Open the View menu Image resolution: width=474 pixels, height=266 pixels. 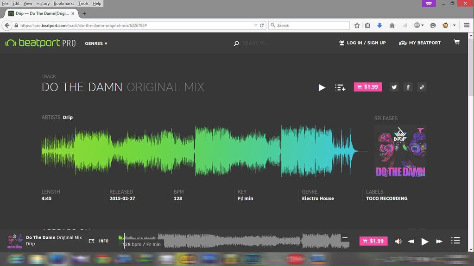click(27, 3)
